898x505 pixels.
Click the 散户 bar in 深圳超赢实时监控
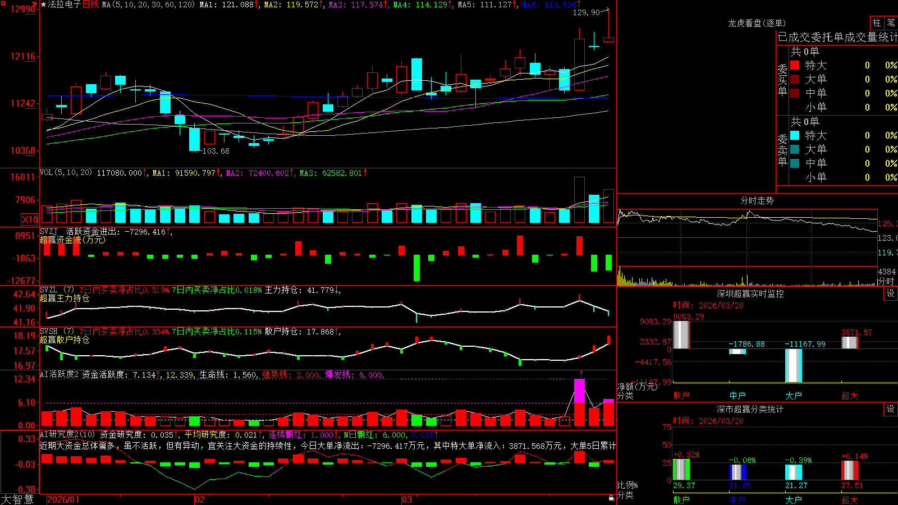[681, 334]
